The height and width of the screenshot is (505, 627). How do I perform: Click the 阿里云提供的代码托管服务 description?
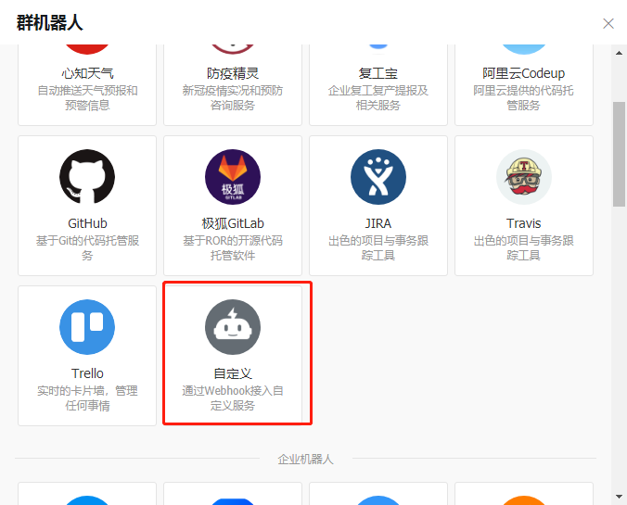524,98
